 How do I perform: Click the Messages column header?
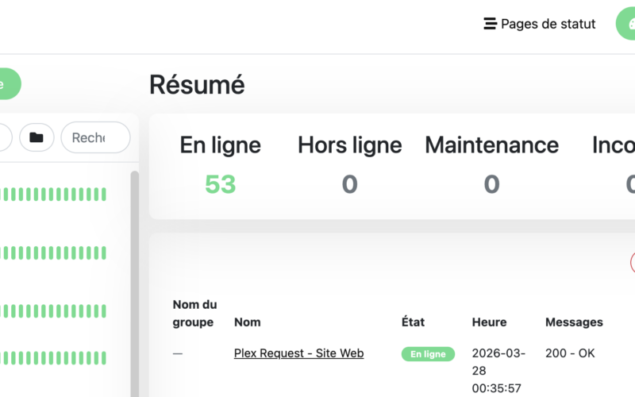pos(574,322)
